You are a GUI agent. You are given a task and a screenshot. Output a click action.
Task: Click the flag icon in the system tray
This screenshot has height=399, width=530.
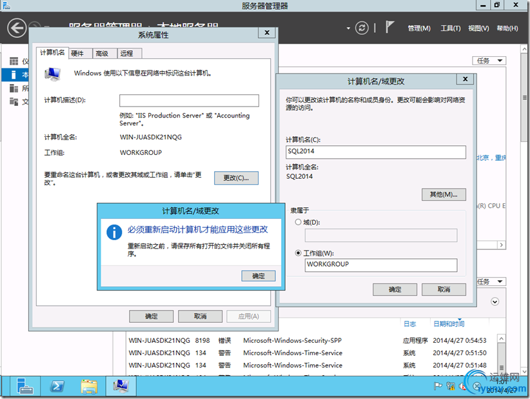coord(438,386)
